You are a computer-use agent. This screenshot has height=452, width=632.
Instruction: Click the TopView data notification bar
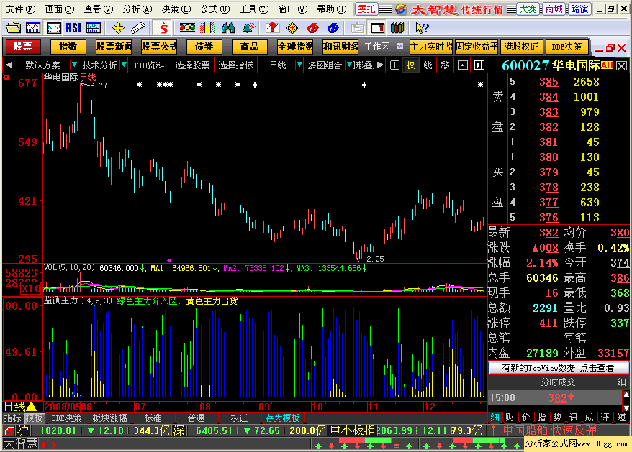pyautogui.click(x=559, y=367)
